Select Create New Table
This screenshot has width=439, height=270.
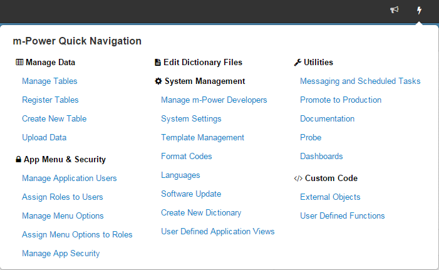point(54,119)
